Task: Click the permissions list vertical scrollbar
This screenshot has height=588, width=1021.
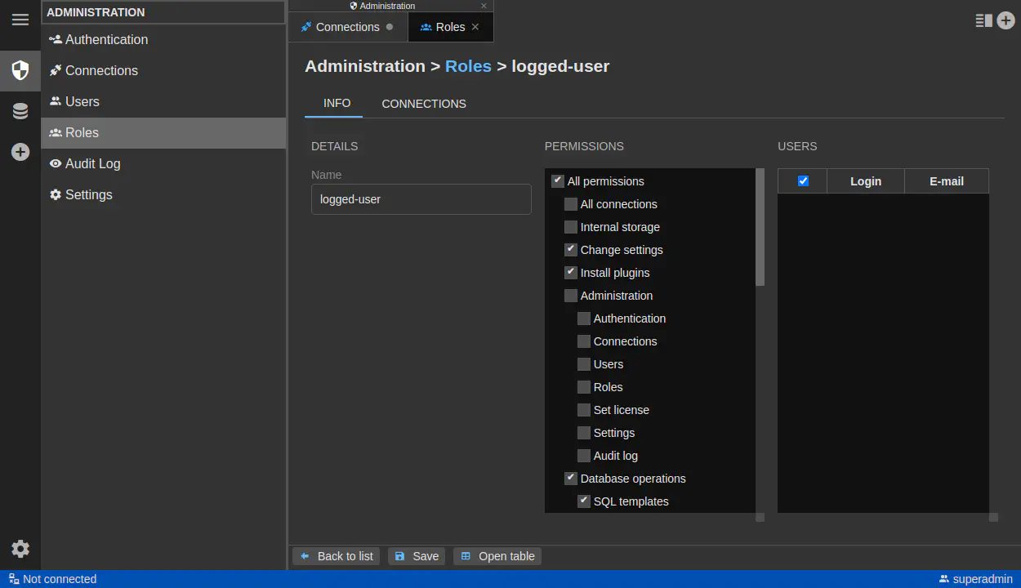Action: (x=760, y=227)
